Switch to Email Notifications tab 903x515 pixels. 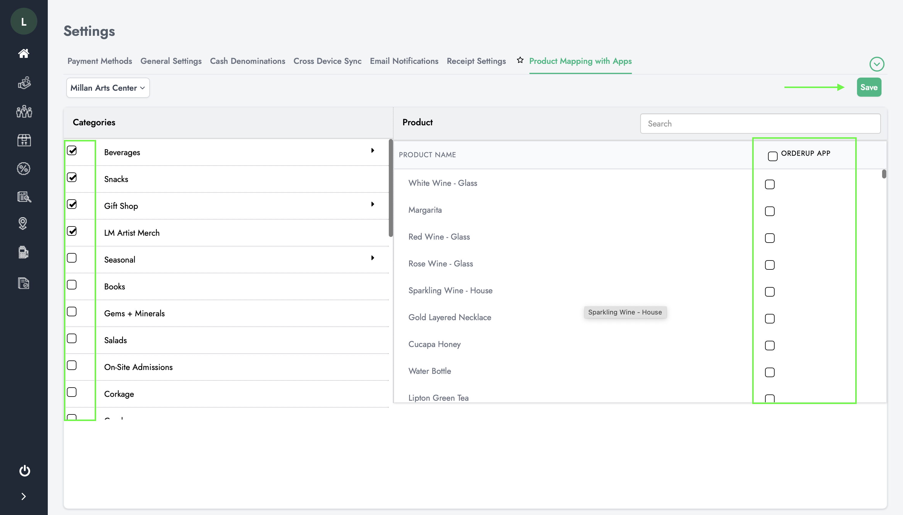click(x=404, y=61)
